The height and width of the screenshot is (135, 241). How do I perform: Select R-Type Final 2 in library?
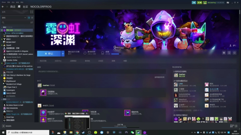pyautogui.click(x=11, y=87)
